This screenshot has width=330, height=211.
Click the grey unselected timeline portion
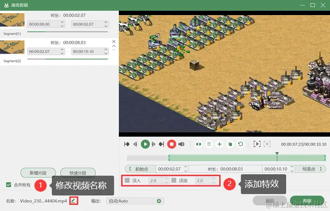click(x=148, y=158)
